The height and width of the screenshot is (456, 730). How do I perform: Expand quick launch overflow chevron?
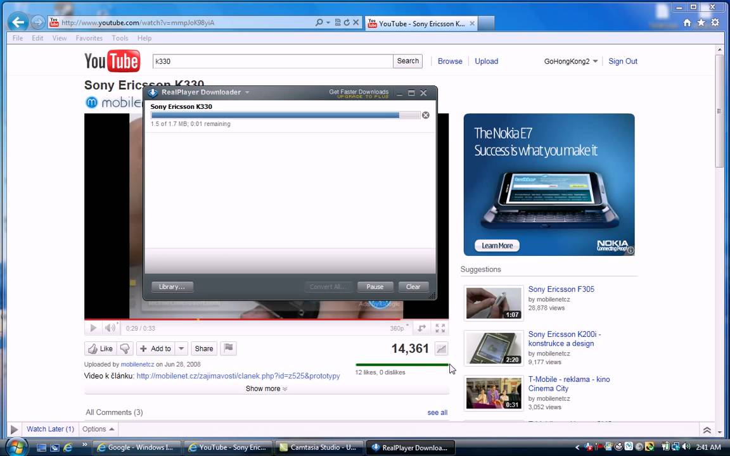click(x=85, y=445)
